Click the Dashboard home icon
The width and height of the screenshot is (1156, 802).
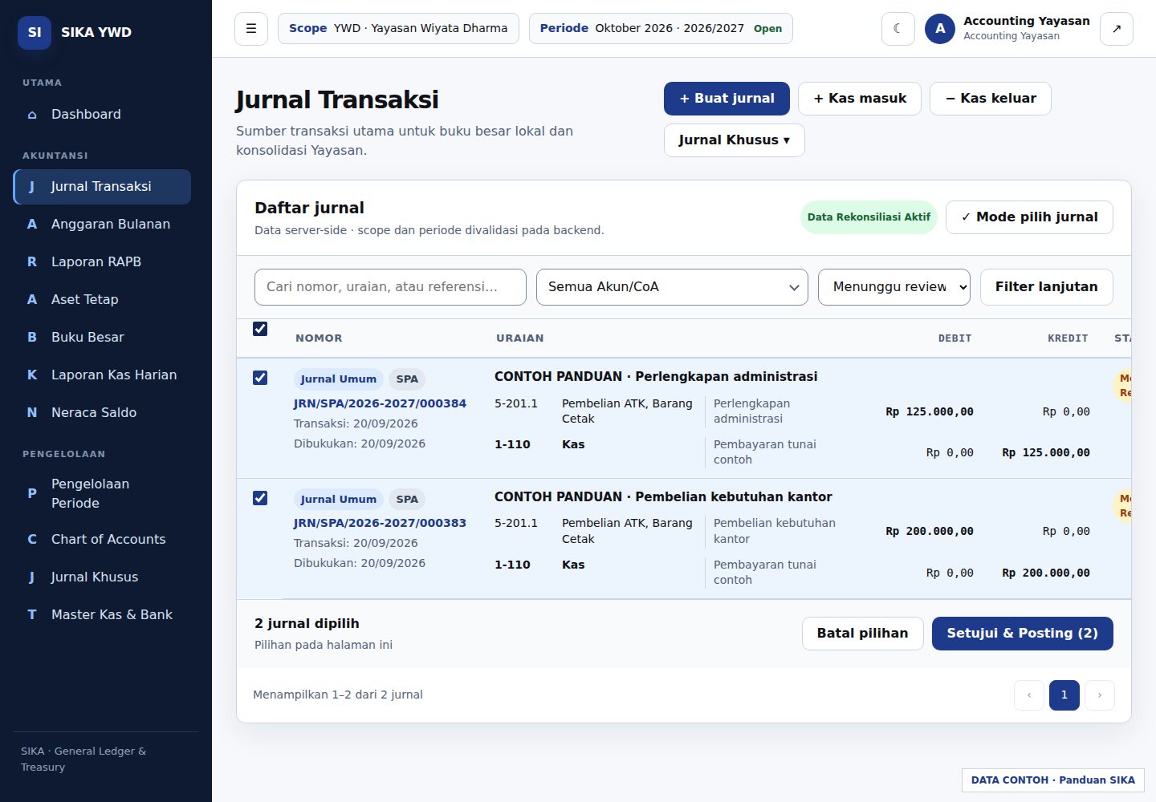click(32, 115)
